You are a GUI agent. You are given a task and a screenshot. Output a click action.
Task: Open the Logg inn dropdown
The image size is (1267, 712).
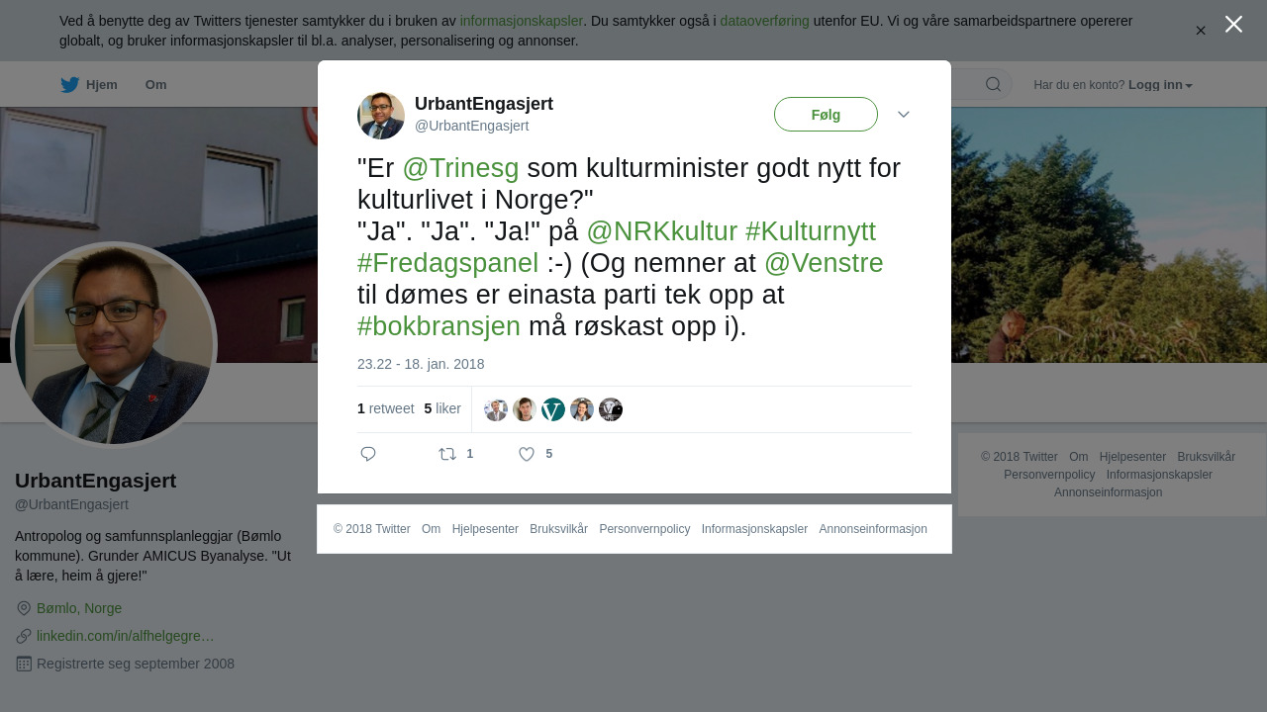(1160, 85)
